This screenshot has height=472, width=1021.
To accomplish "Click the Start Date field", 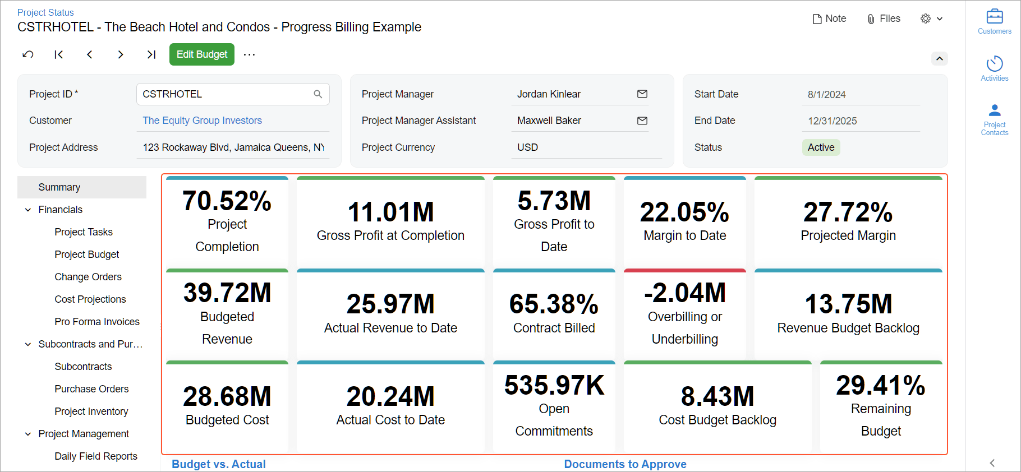I will click(x=861, y=95).
